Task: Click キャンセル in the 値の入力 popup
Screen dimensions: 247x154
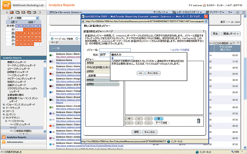Action: [153, 73]
